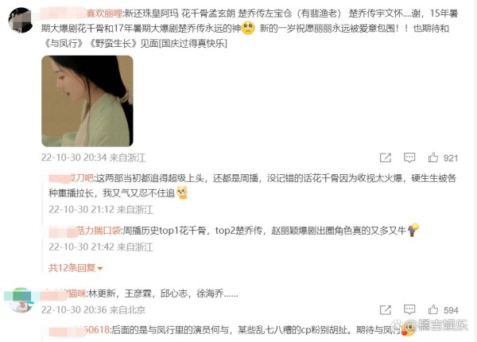Open the commenter username ending in 猫咪
477x342 pixels.
click(64, 293)
